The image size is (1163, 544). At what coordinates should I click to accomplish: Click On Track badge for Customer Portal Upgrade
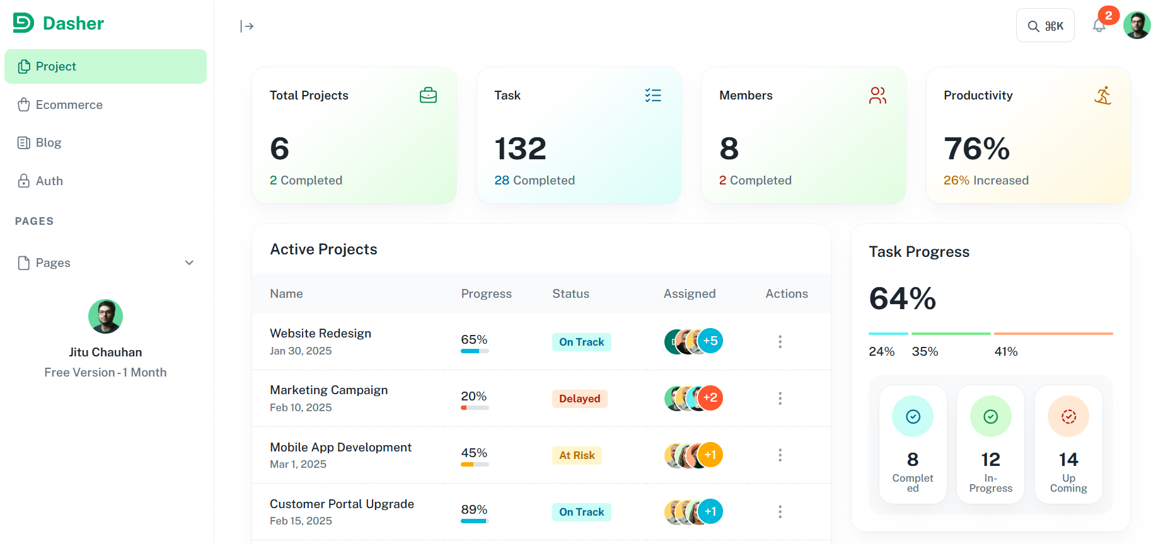click(581, 512)
